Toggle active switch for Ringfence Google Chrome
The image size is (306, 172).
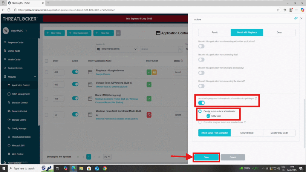75,72
